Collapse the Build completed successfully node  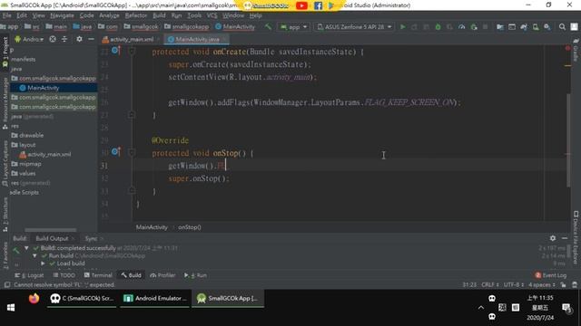[x=26, y=247]
